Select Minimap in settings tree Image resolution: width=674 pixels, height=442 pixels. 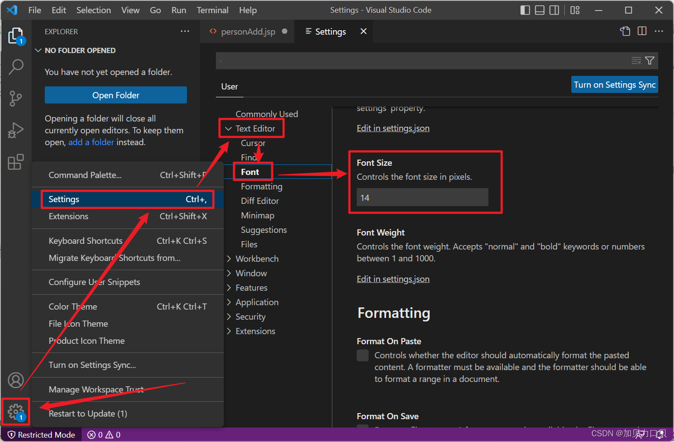[258, 215]
